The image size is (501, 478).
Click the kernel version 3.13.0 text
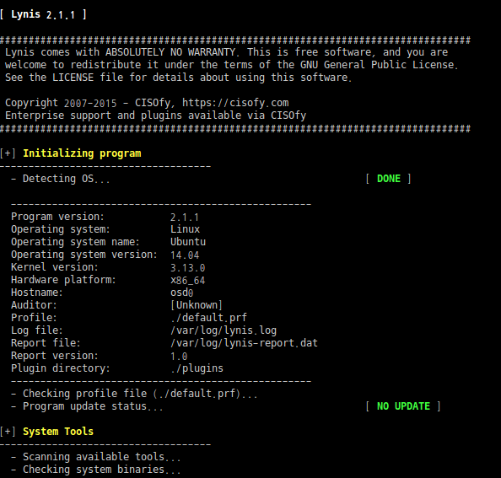pyautogui.click(x=187, y=267)
